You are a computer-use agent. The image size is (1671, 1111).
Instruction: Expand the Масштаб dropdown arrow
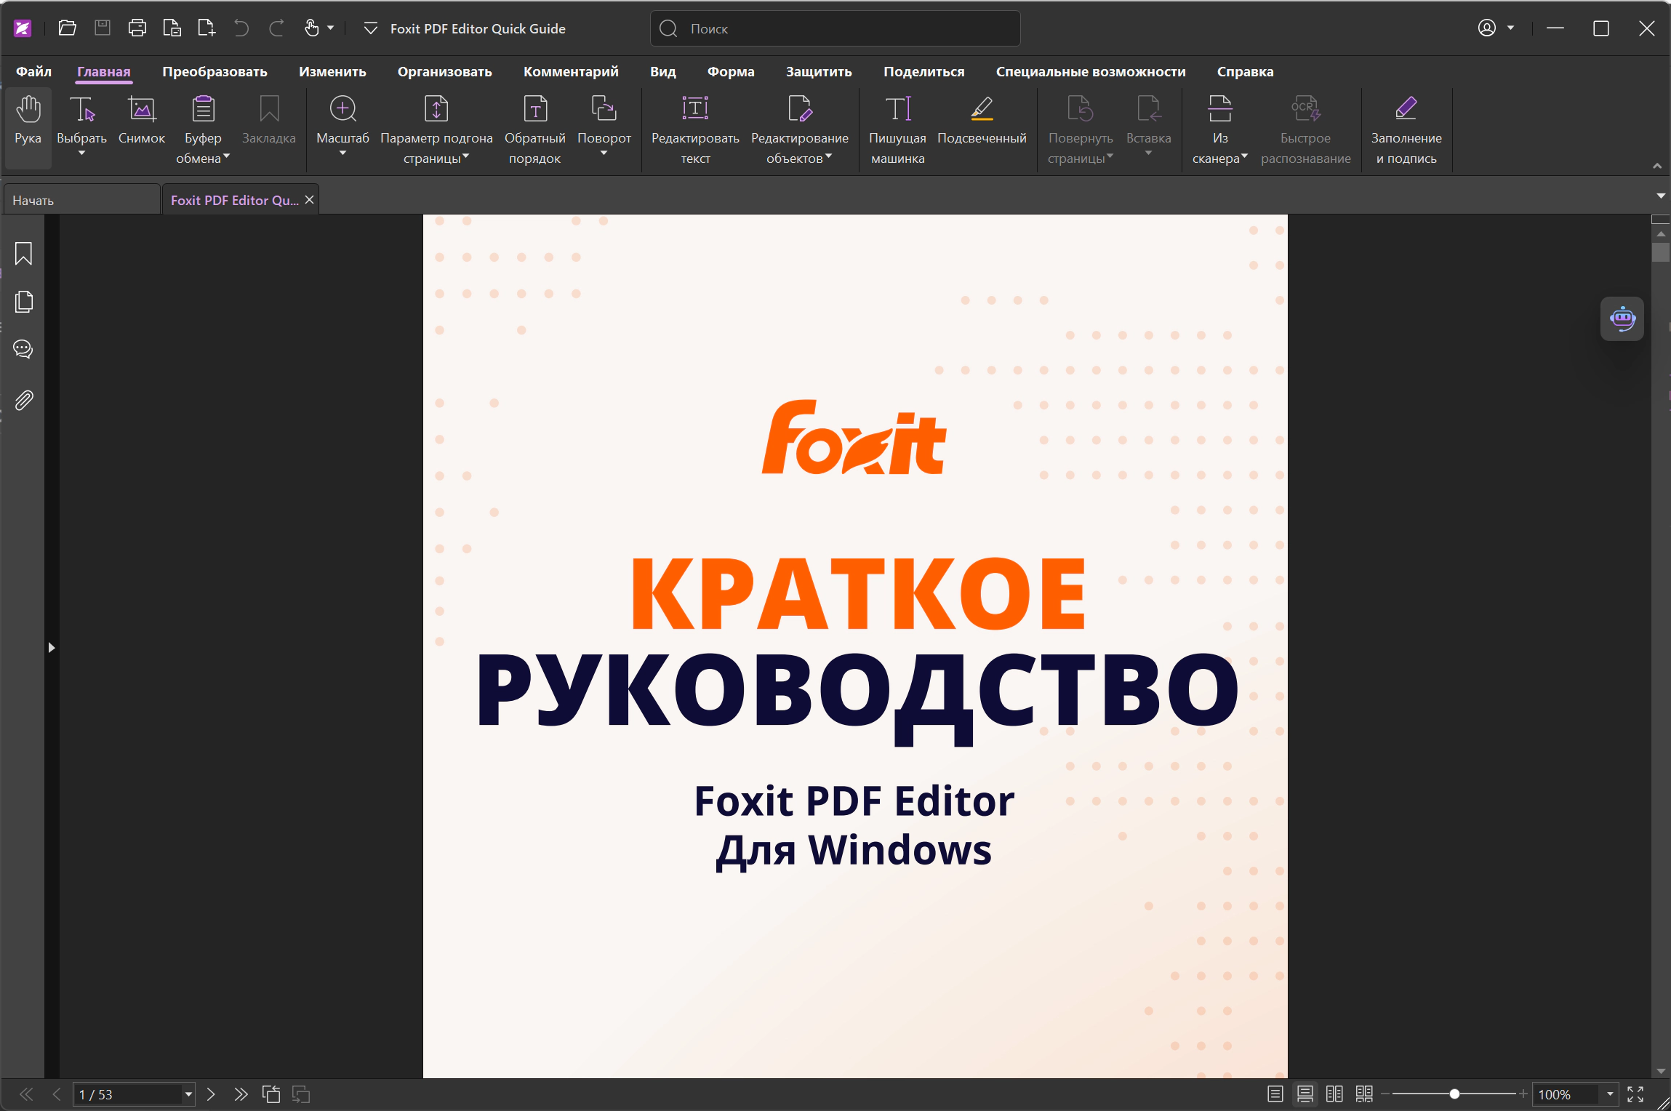point(342,153)
